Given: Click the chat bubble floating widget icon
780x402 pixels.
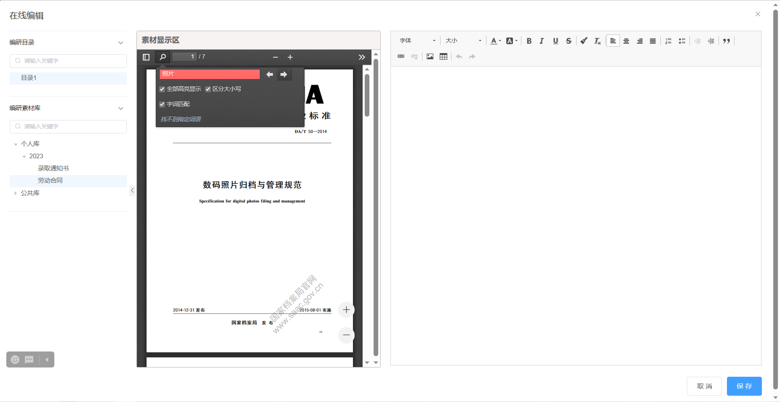Looking at the screenshot, I should tap(29, 359).
